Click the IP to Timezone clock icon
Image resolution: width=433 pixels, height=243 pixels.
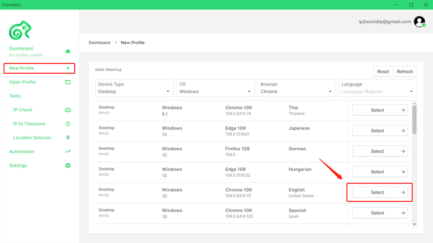[68, 124]
